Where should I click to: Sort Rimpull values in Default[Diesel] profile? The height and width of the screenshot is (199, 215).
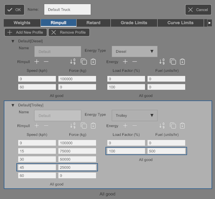click(73, 62)
